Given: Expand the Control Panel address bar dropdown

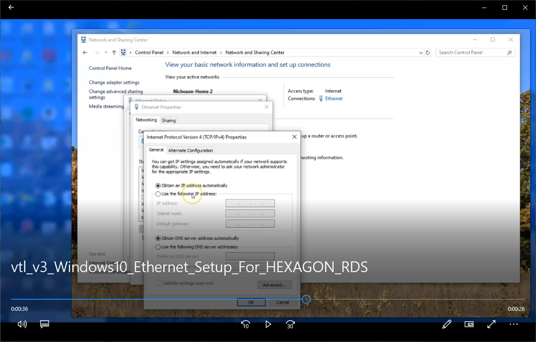Looking at the screenshot, I should [421, 53].
